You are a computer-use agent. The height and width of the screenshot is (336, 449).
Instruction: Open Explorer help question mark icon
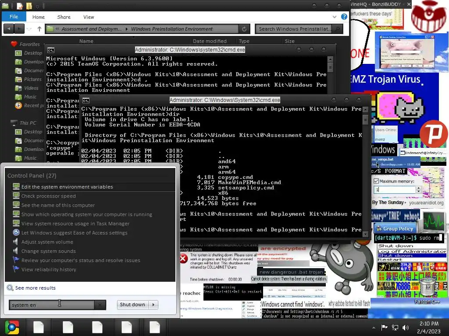click(x=344, y=17)
